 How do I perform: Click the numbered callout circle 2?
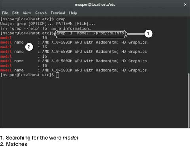pyautogui.click(x=29, y=47)
